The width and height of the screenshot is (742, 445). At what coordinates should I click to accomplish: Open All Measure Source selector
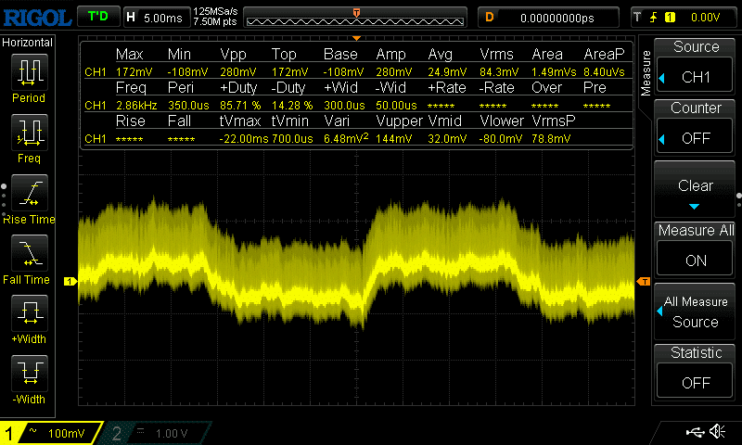[x=696, y=311]
